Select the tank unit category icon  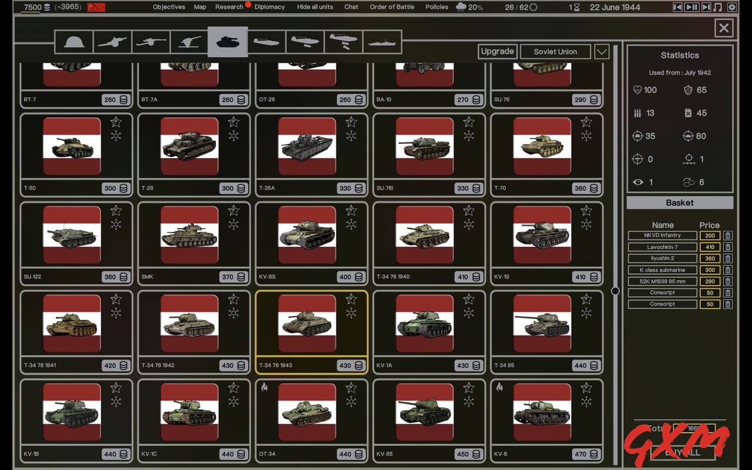tap(229, 42)
